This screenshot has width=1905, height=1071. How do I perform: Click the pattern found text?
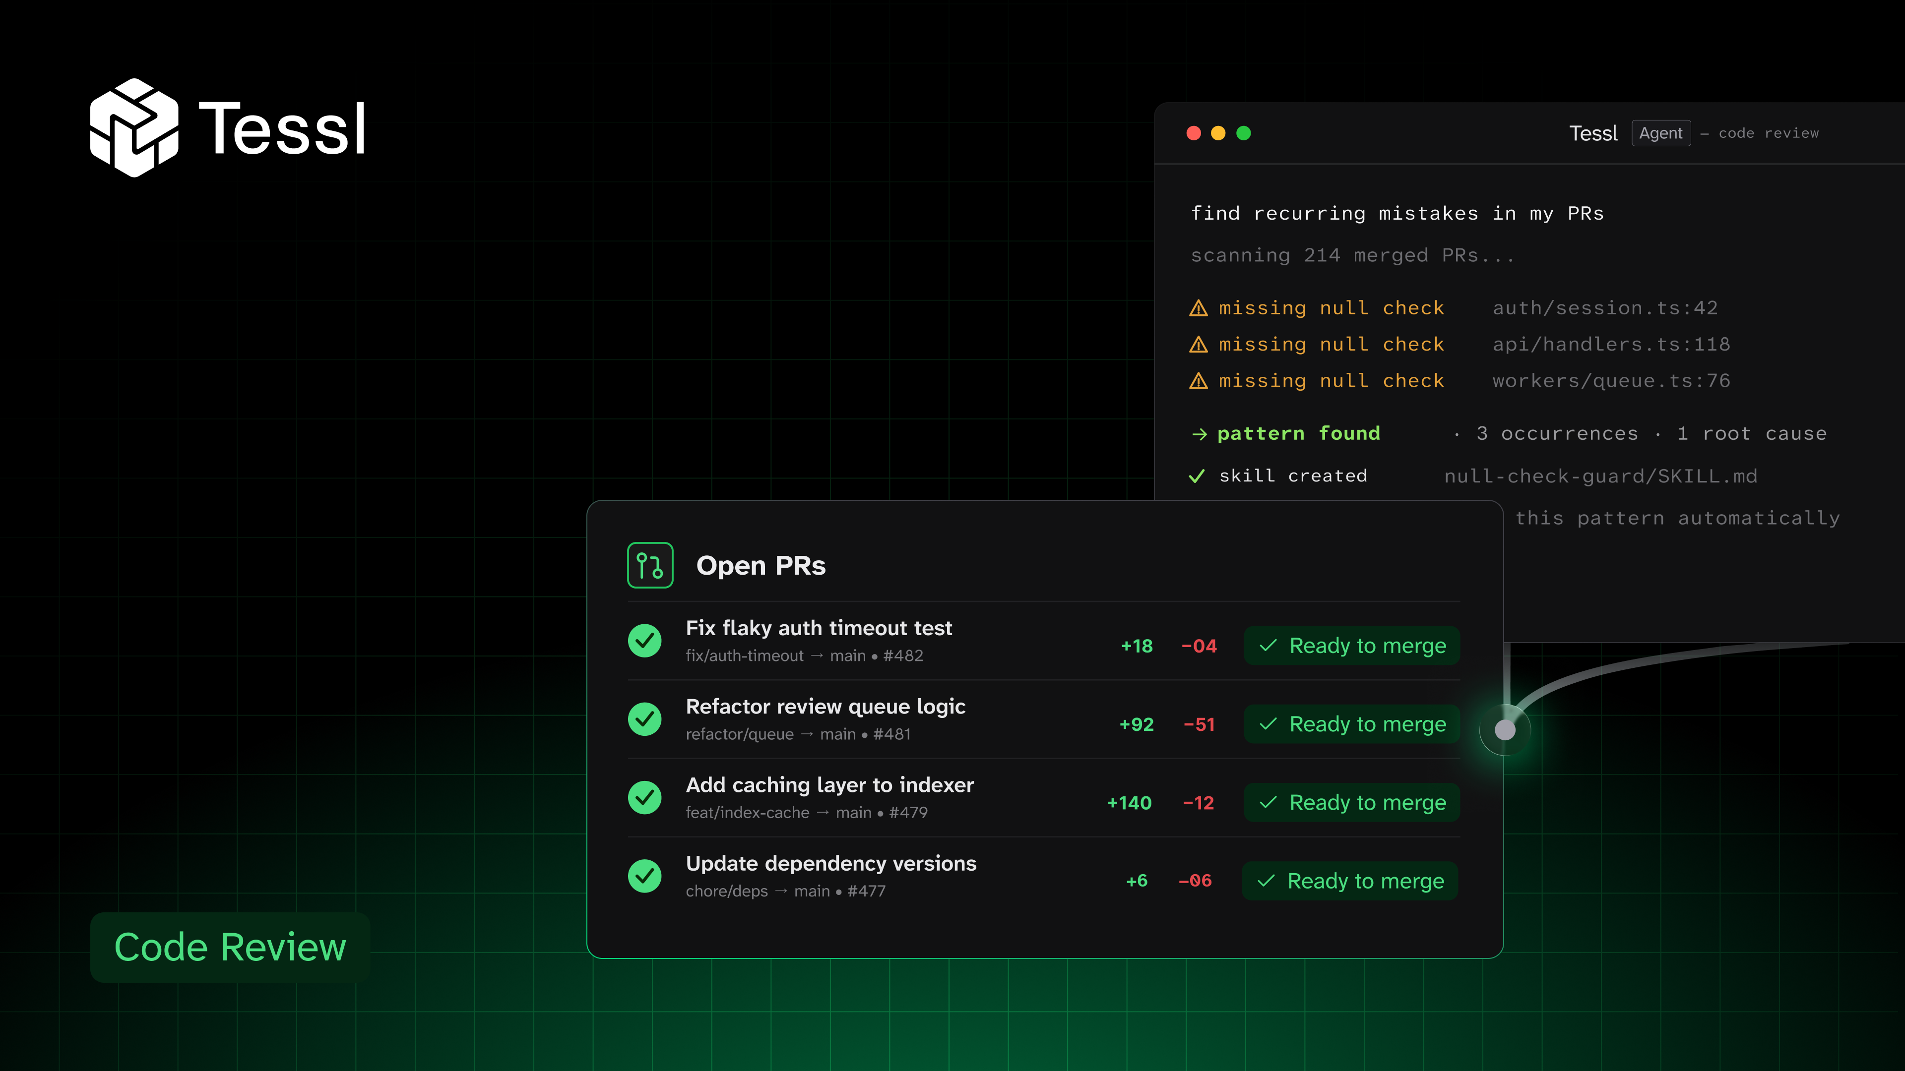(x=1299, y=433)
